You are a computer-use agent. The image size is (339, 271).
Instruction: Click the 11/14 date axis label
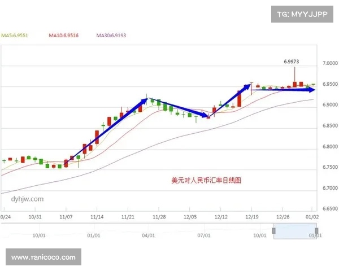pos(97,217)
